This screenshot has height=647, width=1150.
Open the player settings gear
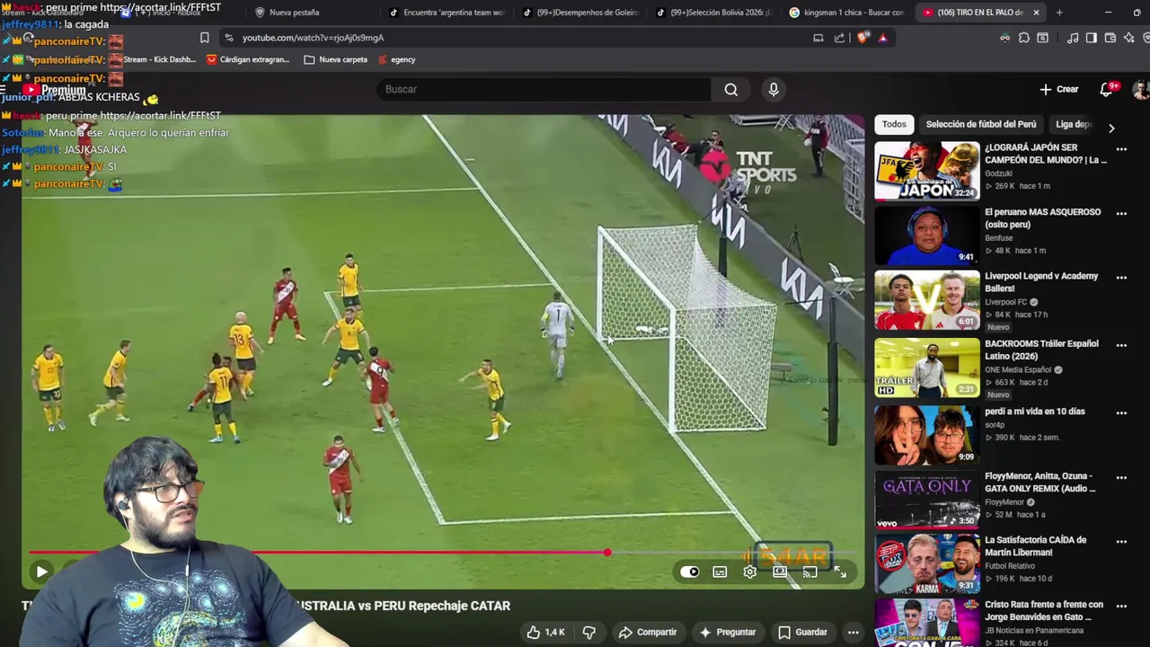pyautogui.click(x=750, y=572)
